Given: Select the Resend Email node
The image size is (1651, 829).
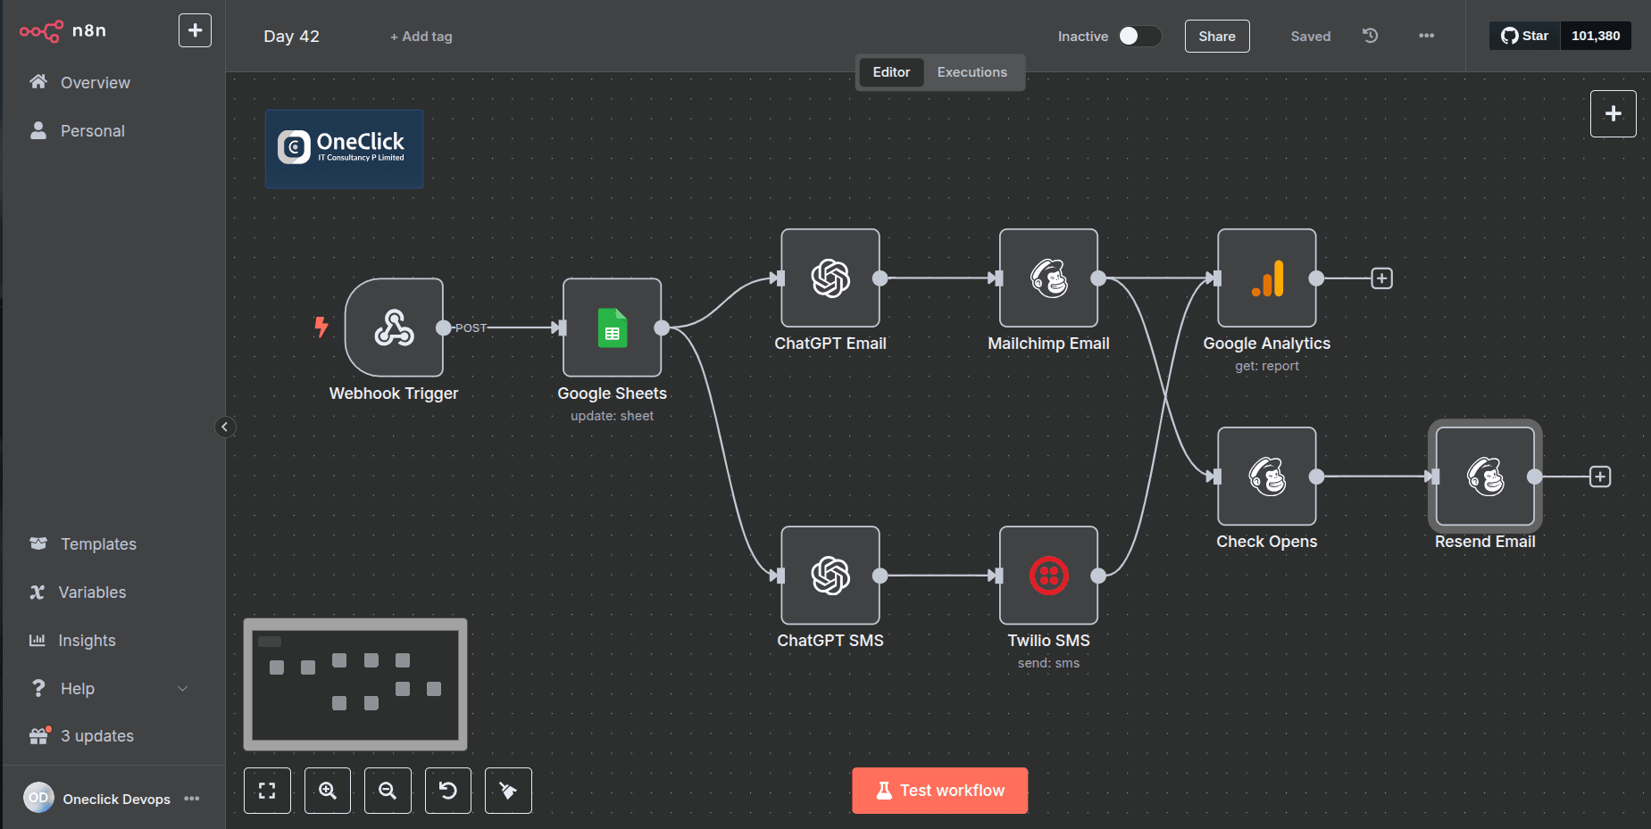Looking at the screenshot, I should tap(1485, 476).
